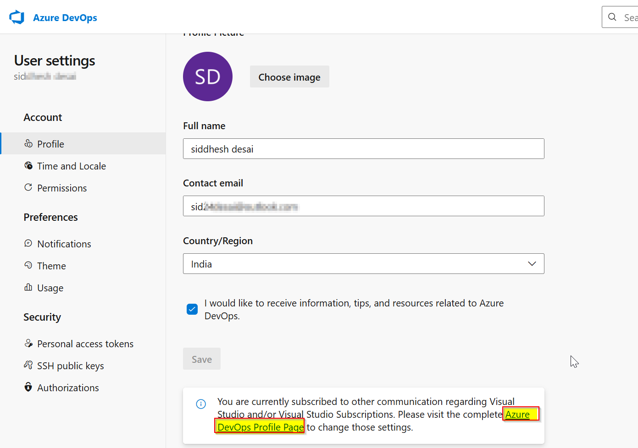Screen dimensions: 638x448
Task: Click the User settings heading
Action: 55,60
